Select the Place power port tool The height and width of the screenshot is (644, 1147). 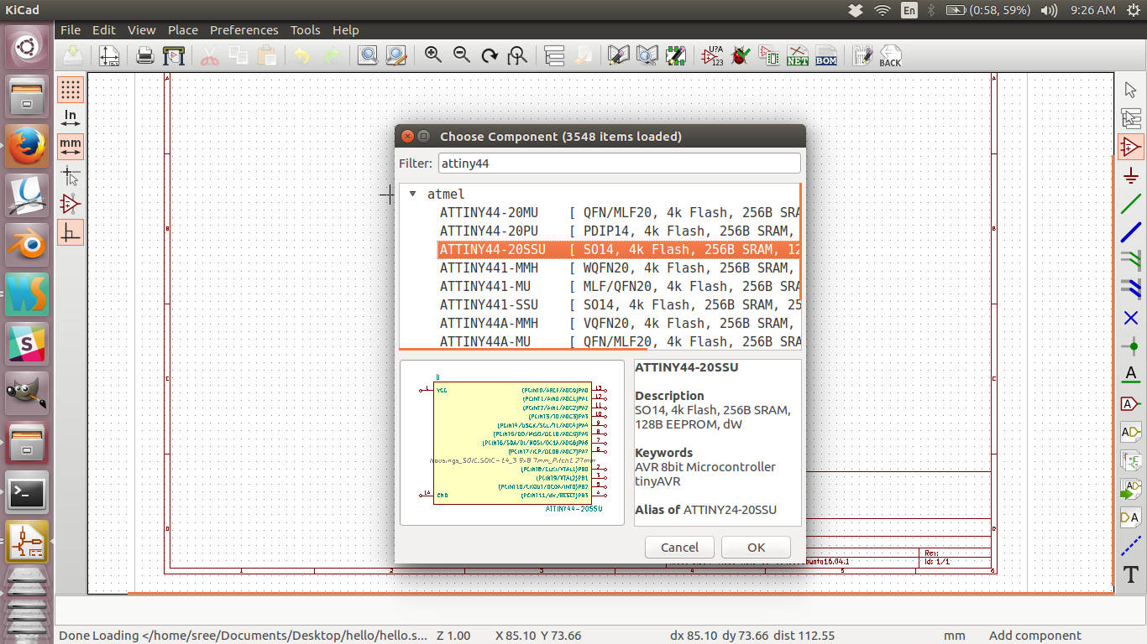click(x=1131, y=175)
